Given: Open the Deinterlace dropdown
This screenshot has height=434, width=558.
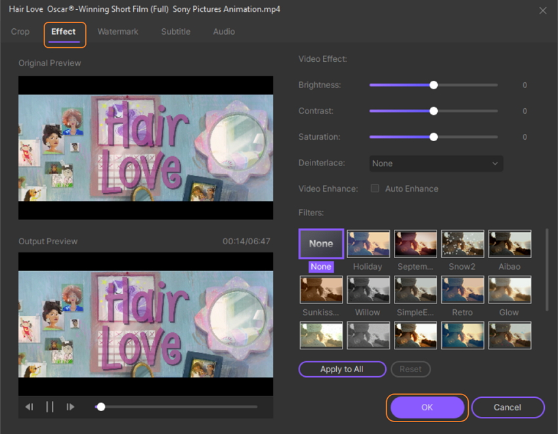Looking at the screenshot, I should pyautogui.click(x=436, y=163).
